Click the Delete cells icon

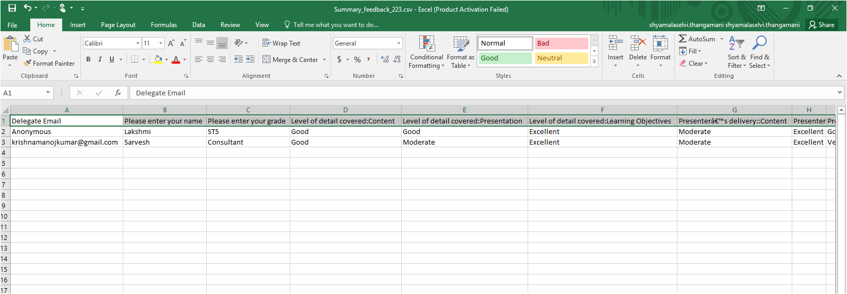click(x=638, y=43)
